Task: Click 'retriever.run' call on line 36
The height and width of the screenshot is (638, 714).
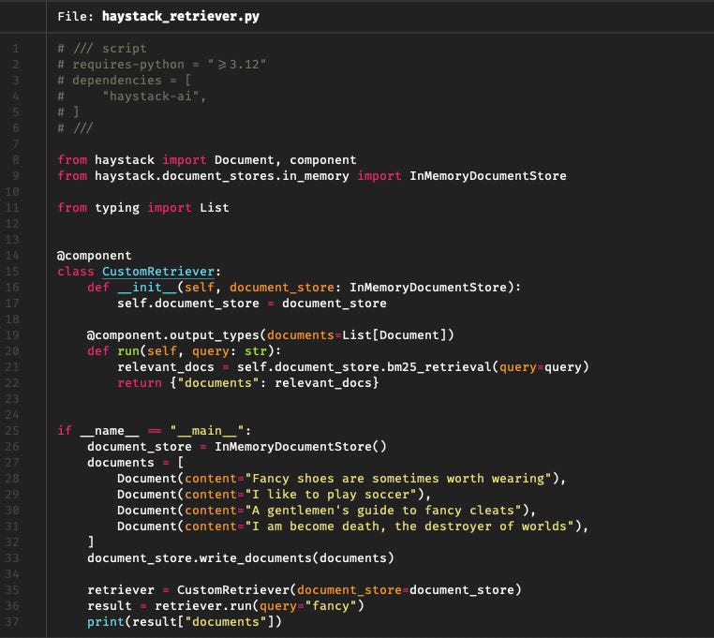Action: (x=203, y=606)
